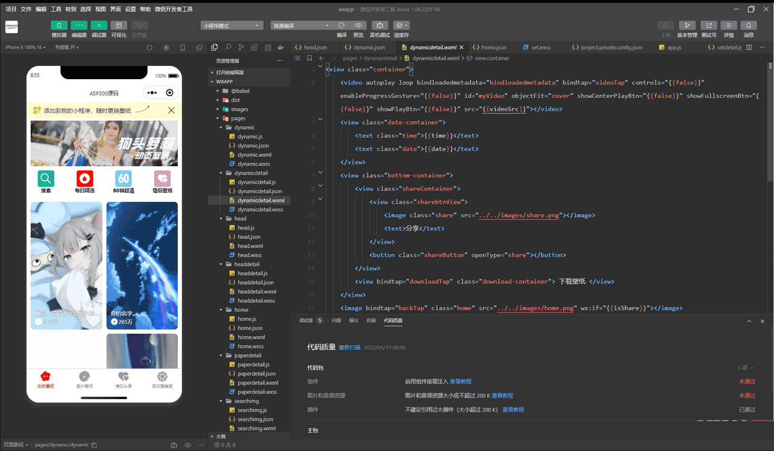The image size is (774, 451).
Task: Open the search icon in the editor sidebar
Action: pos(228,47)
